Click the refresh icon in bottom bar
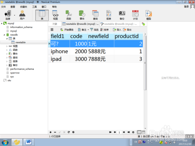 click(69, 132)
